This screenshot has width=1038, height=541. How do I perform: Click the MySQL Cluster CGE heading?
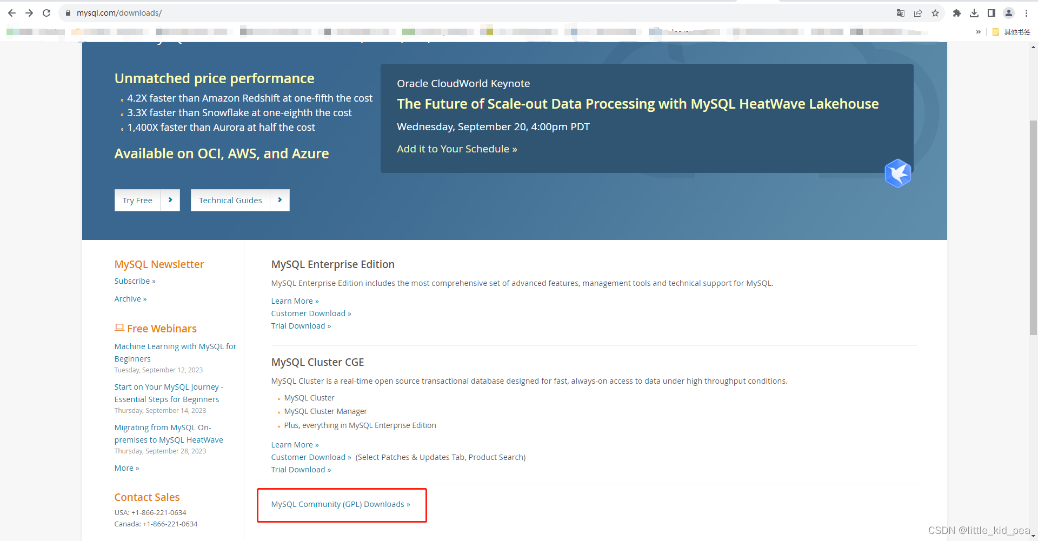tap(318, 362)
